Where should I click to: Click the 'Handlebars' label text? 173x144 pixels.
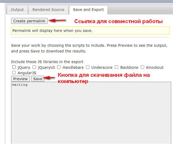[73, 67]
